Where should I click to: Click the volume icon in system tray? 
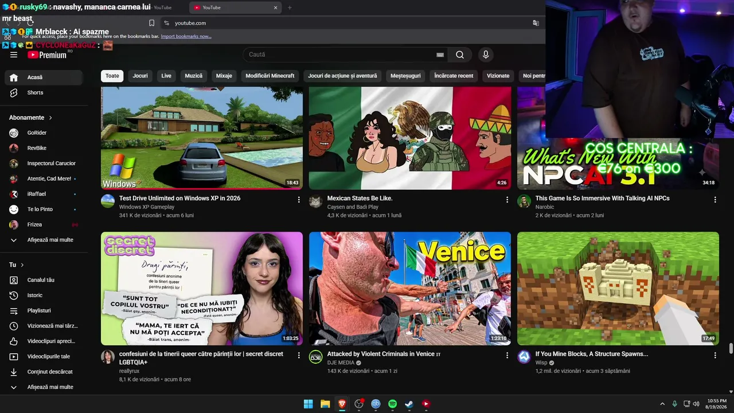point(696,404)
